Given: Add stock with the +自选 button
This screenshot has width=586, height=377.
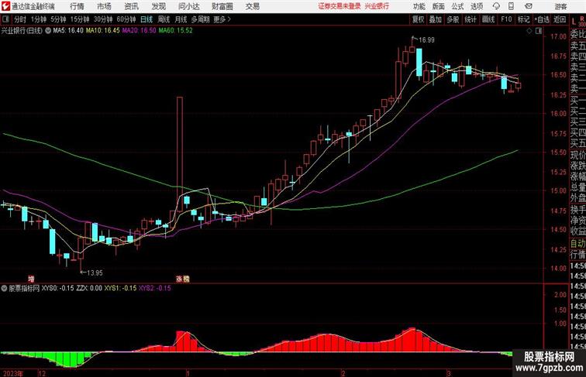Looking at the screenshot, I should coord(542,19).
